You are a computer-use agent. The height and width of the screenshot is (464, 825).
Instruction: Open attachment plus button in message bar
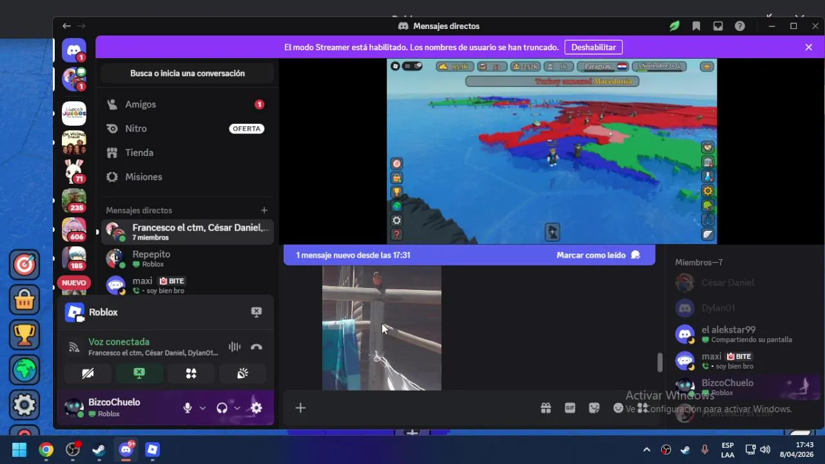click(300, 408)
